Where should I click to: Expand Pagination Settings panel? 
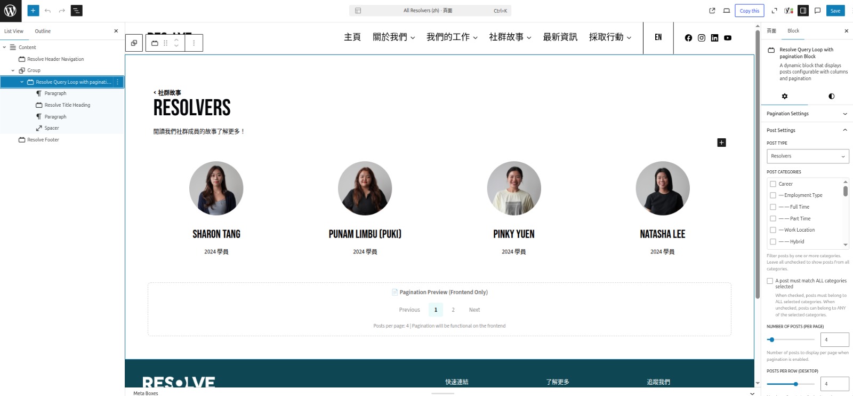coord(807,114)
